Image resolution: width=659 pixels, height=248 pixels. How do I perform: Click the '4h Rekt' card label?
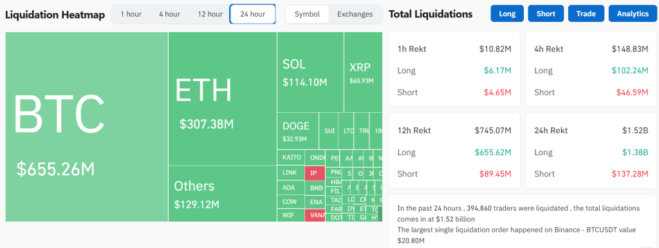coord(548,49)
